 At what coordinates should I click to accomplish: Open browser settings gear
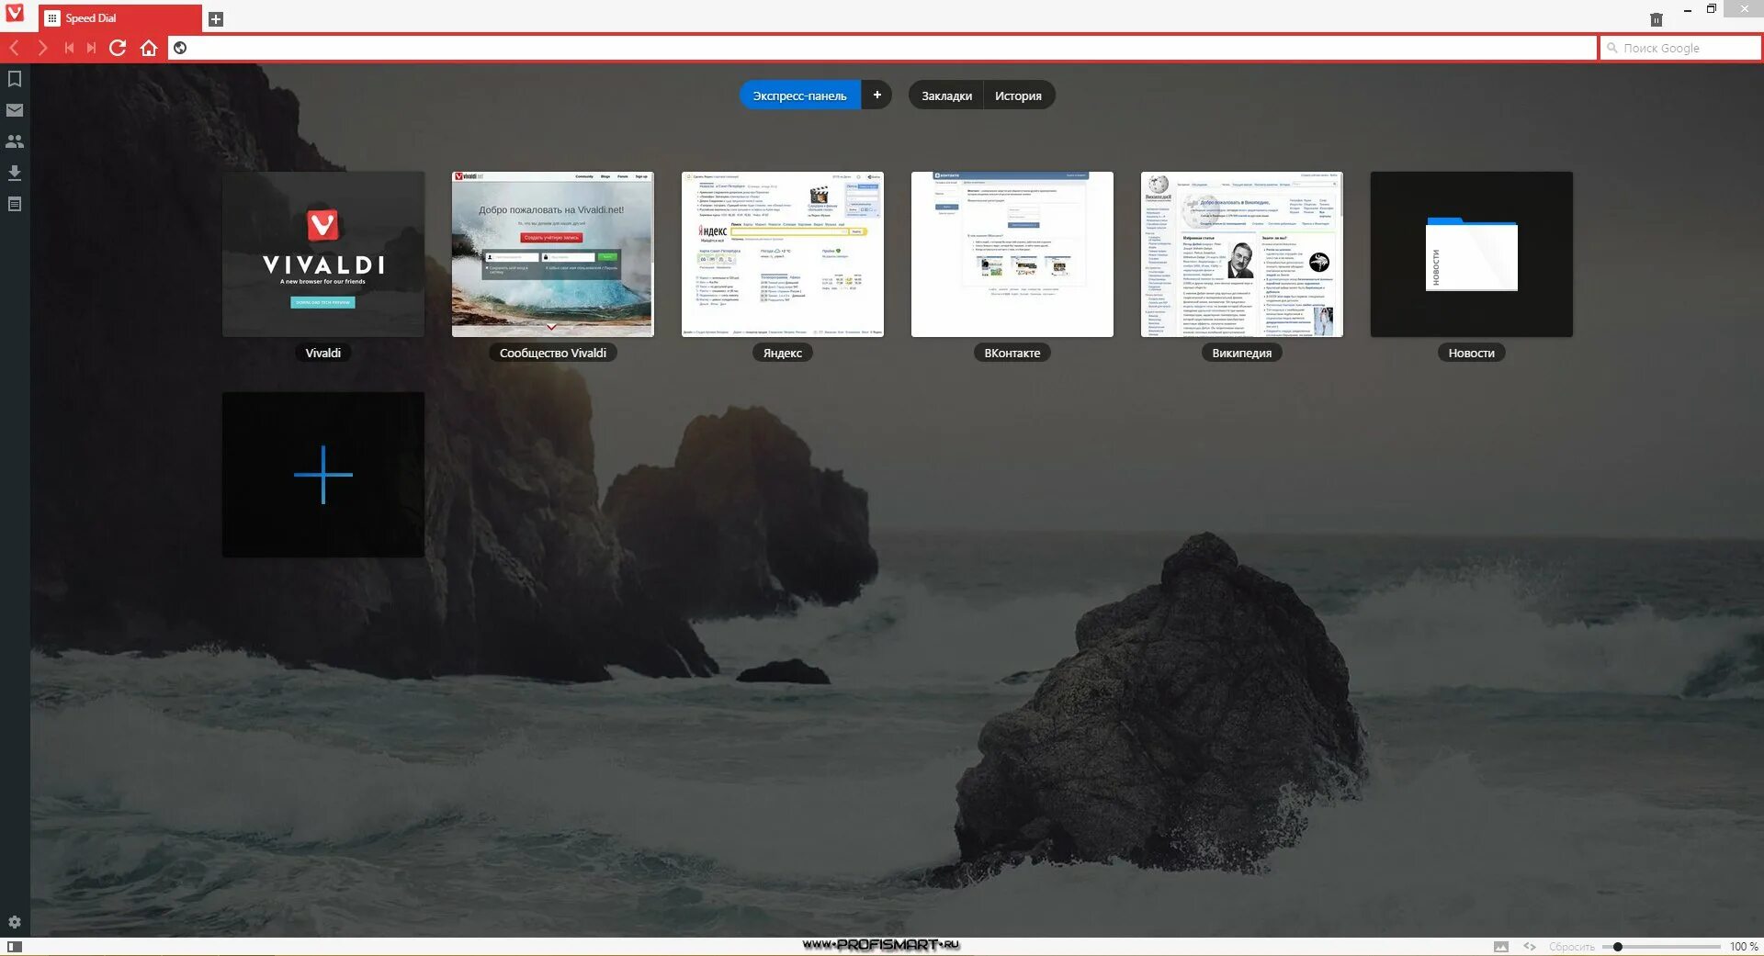pyautogui.click(x=15, y=922)
